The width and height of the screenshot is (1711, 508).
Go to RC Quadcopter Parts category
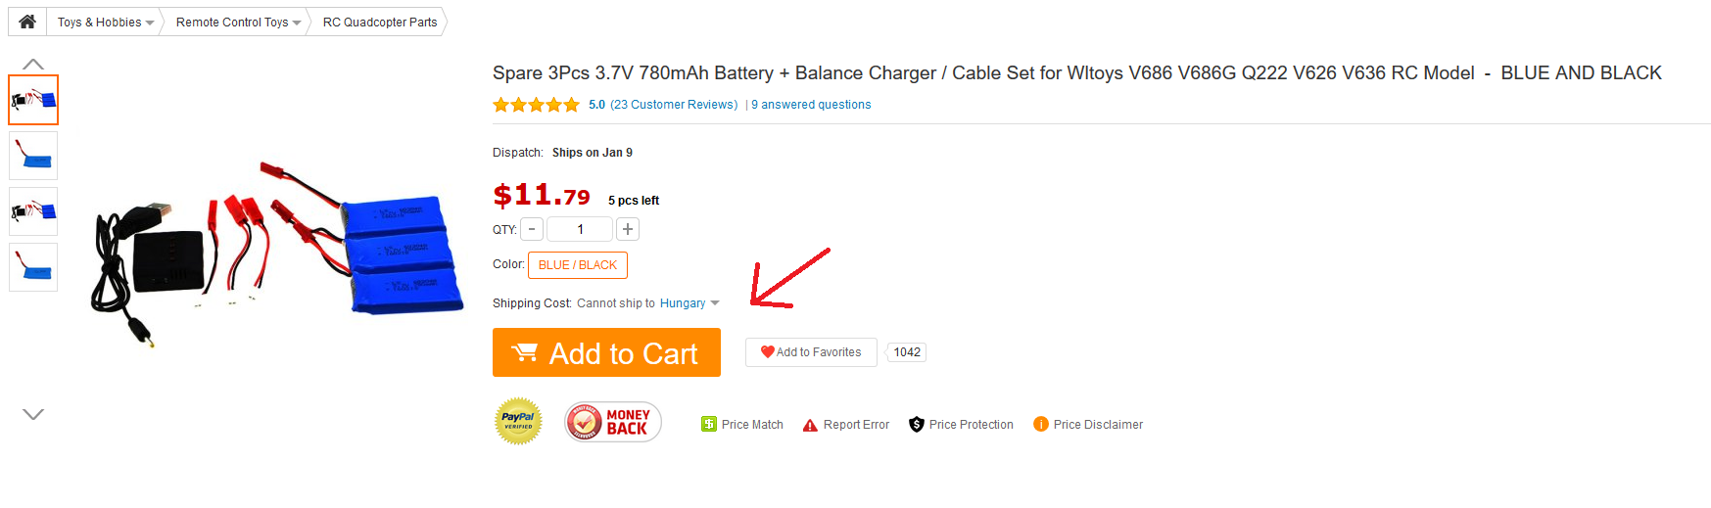point(380,23)
